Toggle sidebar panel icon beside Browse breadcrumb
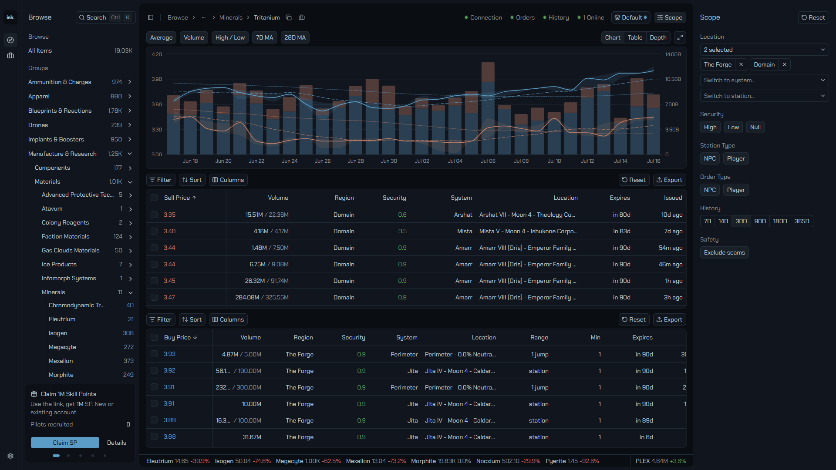 [x=151, y=17]
